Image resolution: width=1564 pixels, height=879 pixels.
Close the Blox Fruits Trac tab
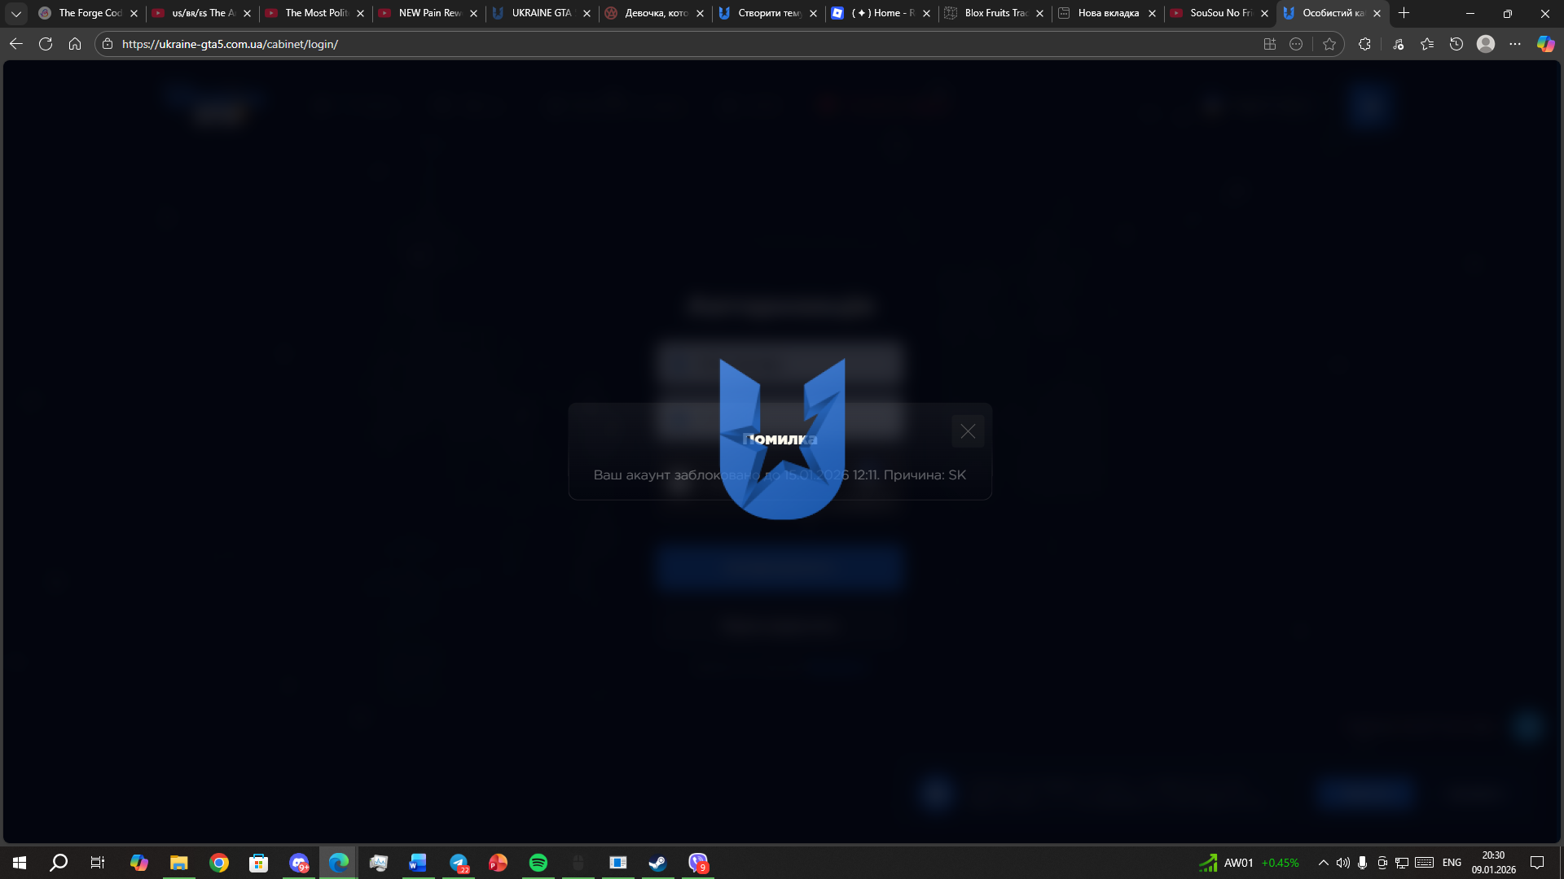point(1039,13)
